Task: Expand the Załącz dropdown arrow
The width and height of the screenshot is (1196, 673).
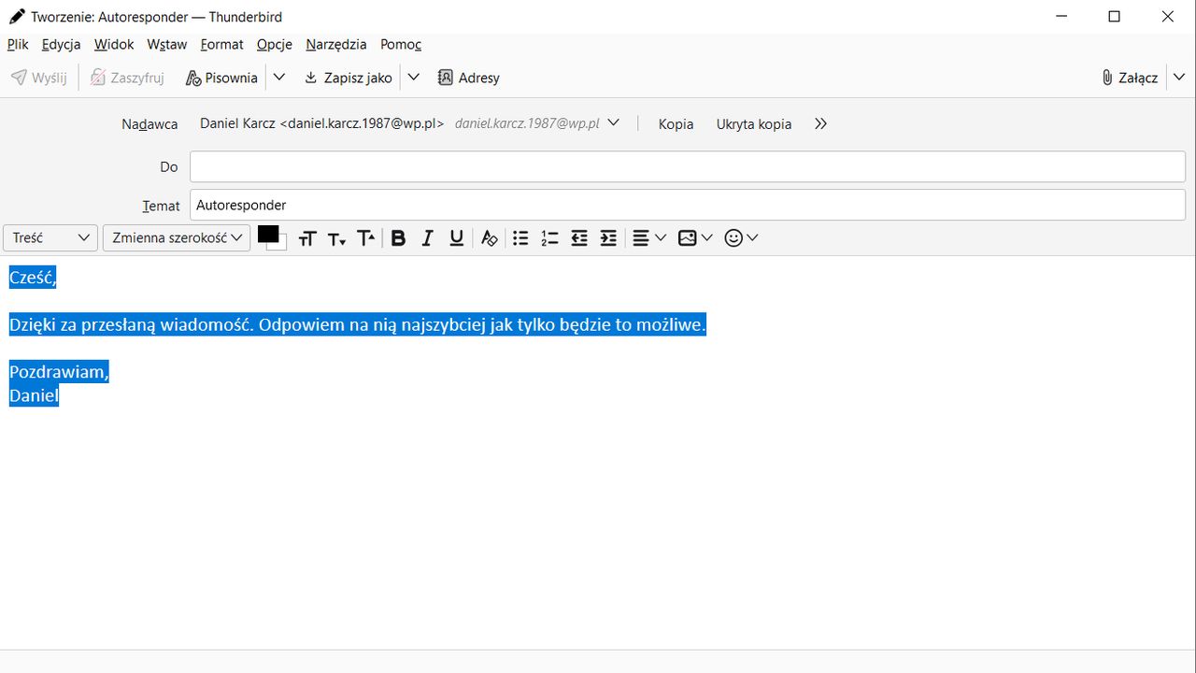Action: [x=1179, y=78]
